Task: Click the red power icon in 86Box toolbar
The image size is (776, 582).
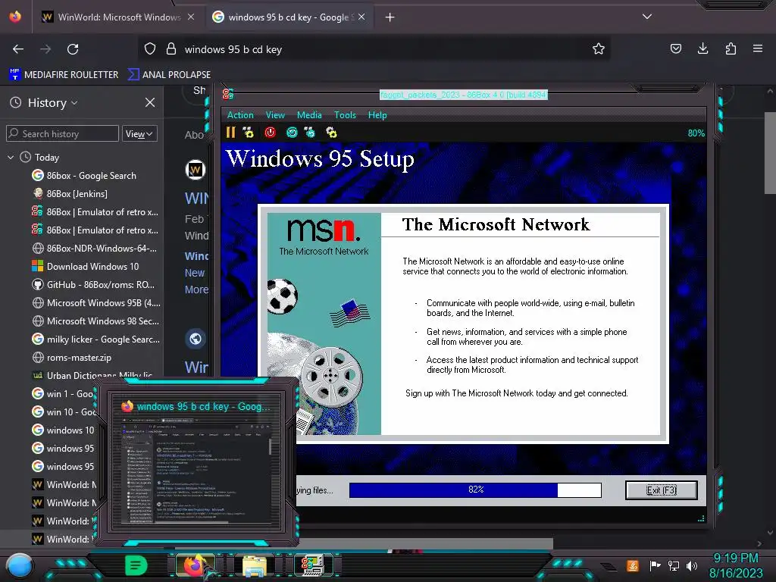Action: click(271, 133)
